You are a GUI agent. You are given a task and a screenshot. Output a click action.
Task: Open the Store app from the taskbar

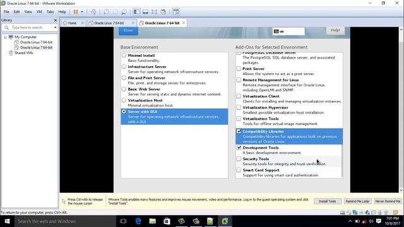[x=167, y=221]
